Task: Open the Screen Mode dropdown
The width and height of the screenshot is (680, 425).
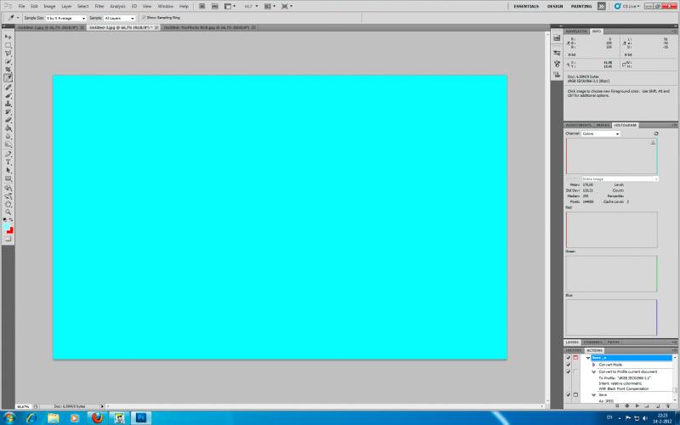Action: pos(286,6)
